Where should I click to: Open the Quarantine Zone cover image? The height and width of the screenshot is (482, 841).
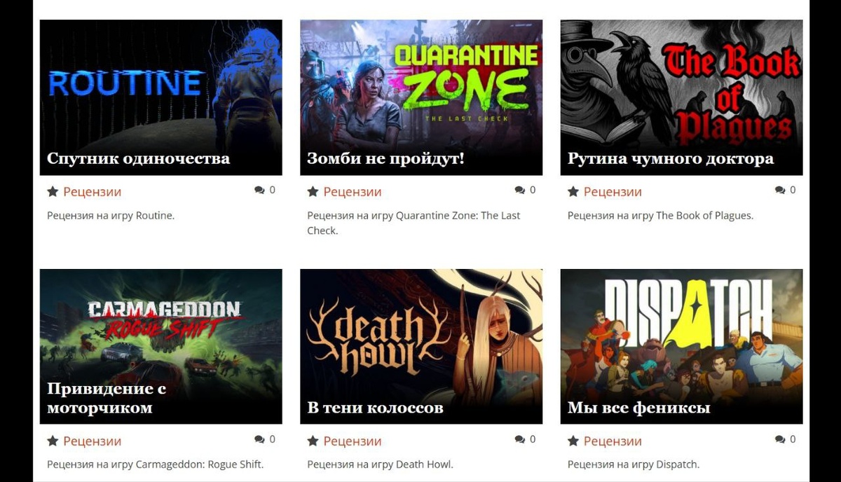point(421,97)
